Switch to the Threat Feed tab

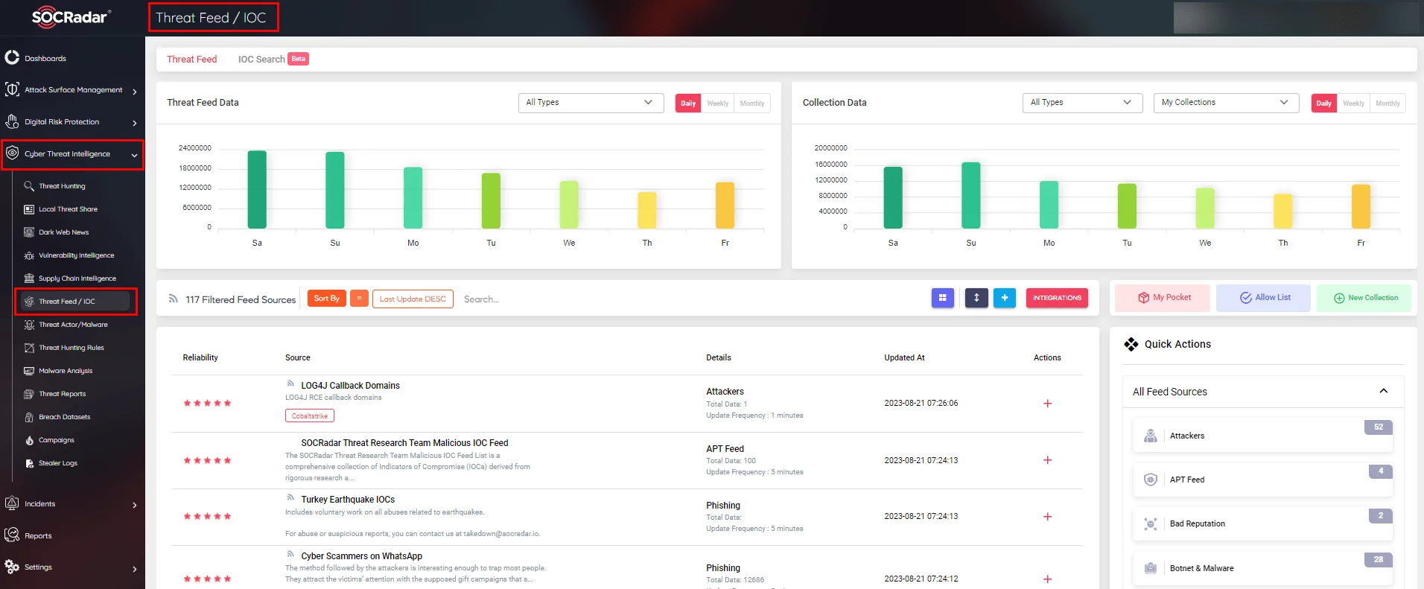coord(191,60)
